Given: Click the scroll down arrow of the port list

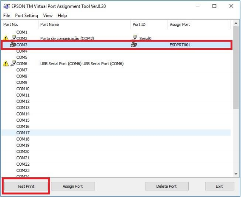Looking at the screenshot, I should point(236,174).
